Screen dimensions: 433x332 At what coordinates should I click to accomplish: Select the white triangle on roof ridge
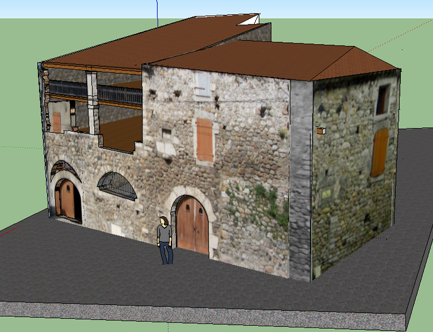tap(250, 20)
